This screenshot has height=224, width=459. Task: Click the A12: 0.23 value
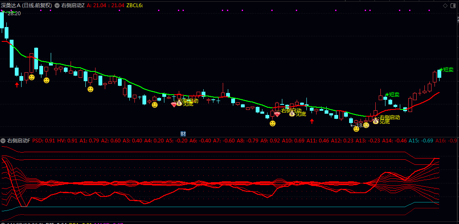click(x=342, y=141)
